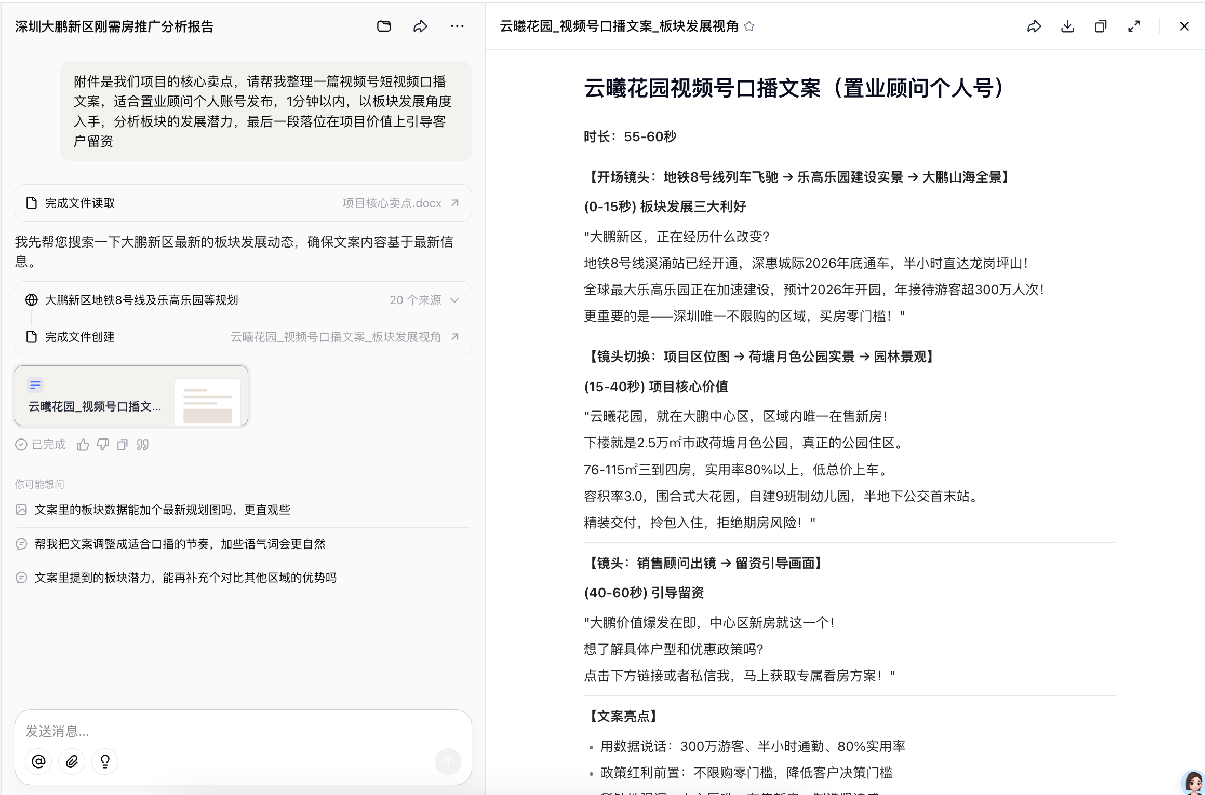Viewport: 1205px width, 795px height.
Task: Open the lightbulb inspiration icon
Action: click(105, 761)
